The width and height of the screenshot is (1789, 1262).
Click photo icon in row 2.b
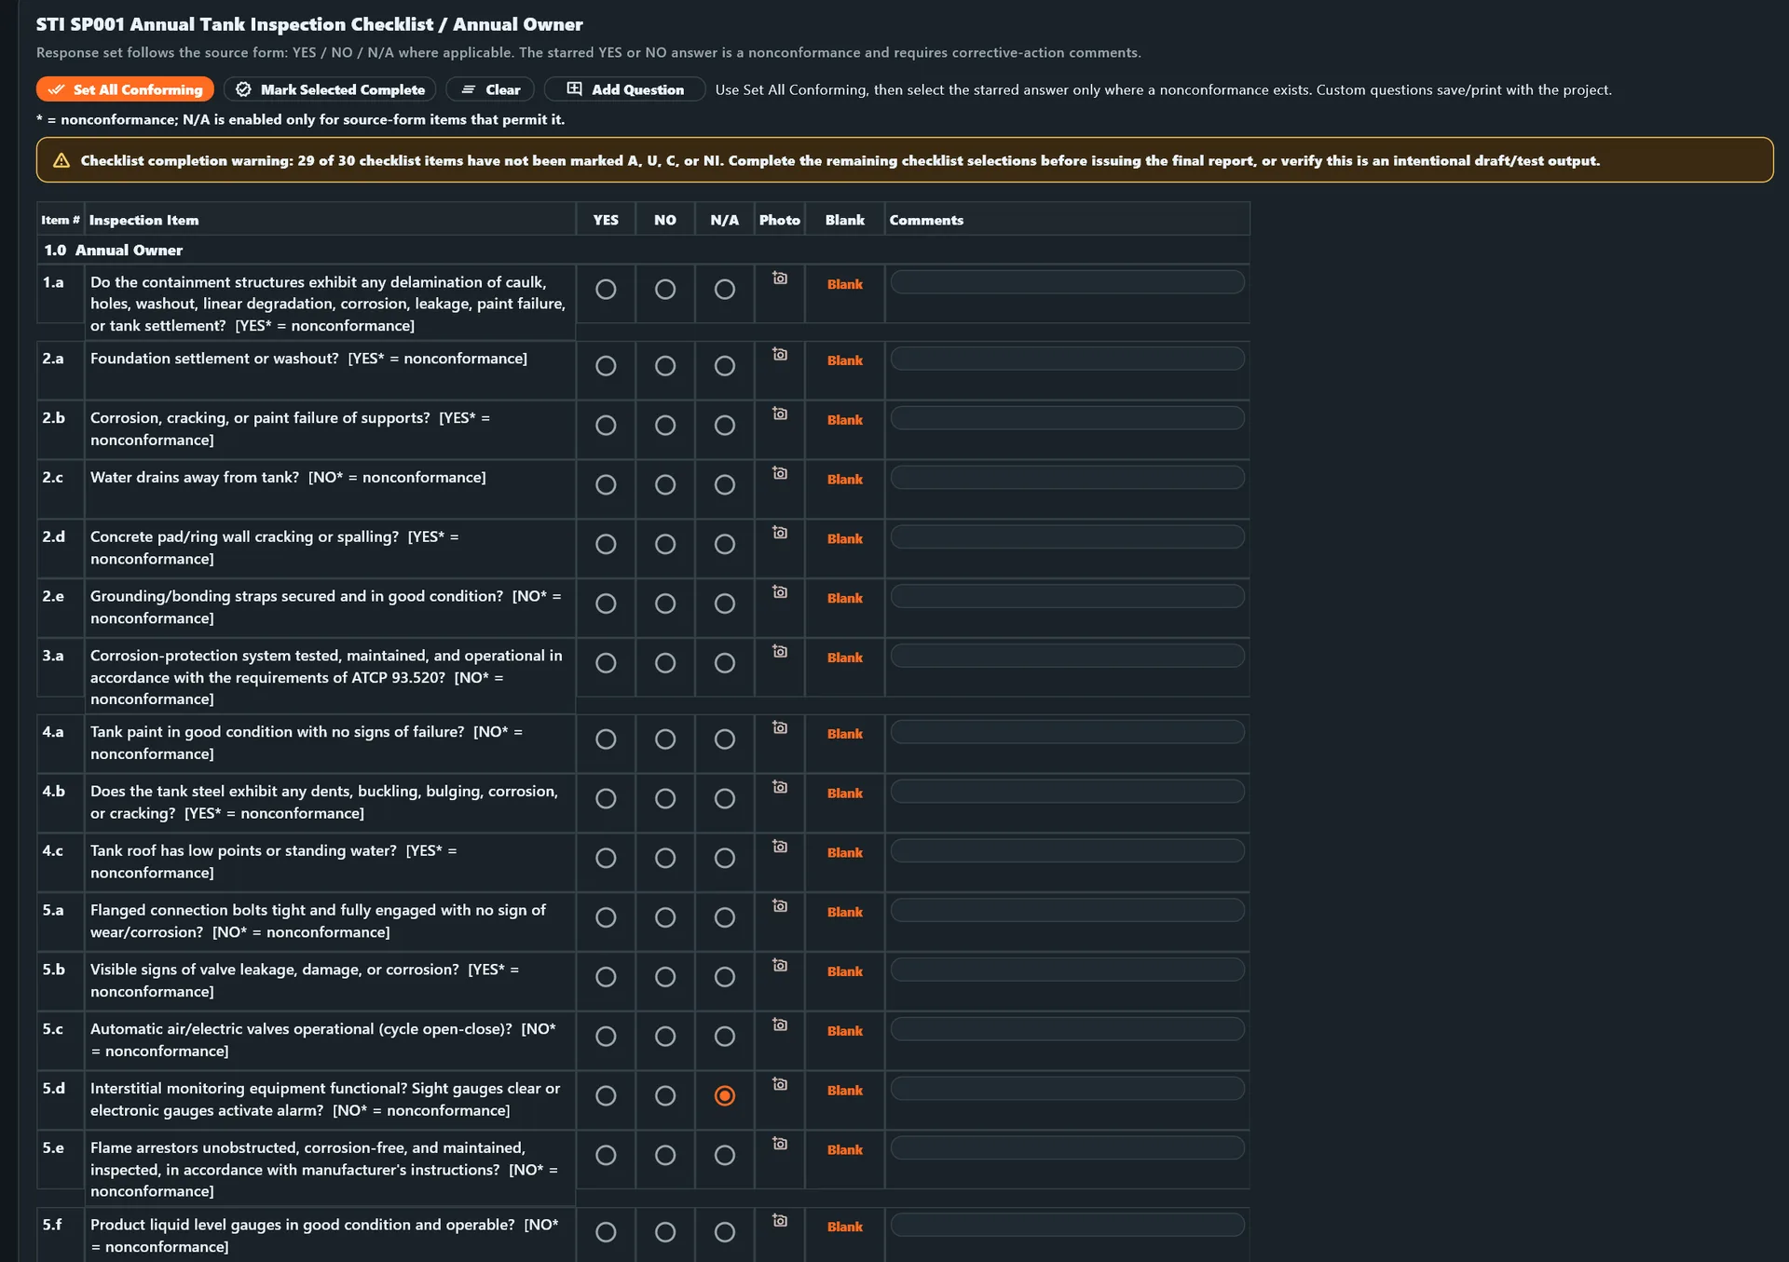780,414
